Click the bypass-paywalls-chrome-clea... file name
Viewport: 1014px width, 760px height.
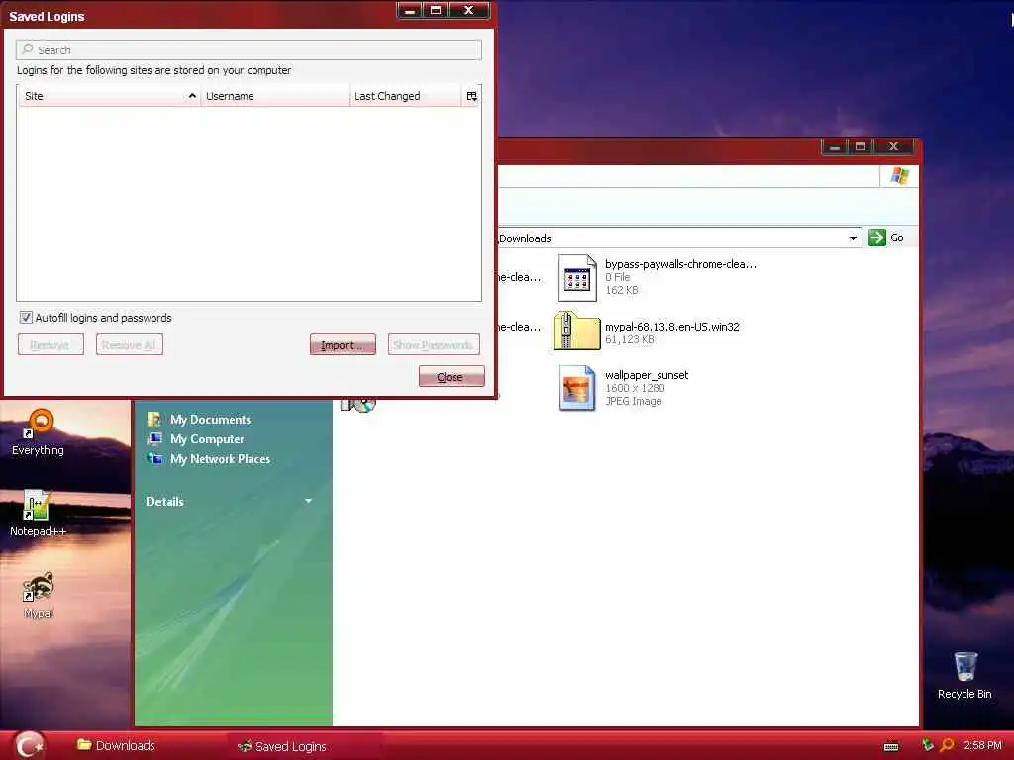tap(680, 263)
